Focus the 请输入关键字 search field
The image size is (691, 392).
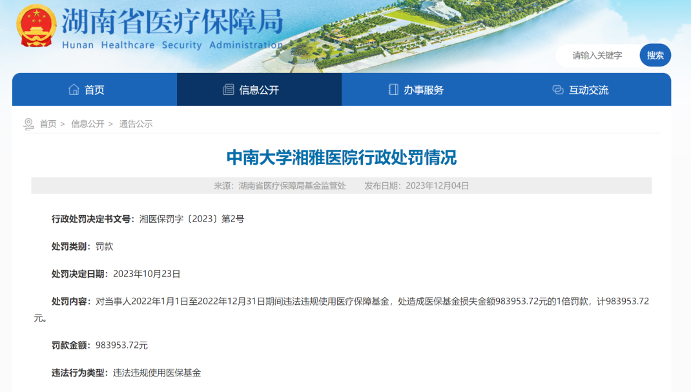click(597, 56)
